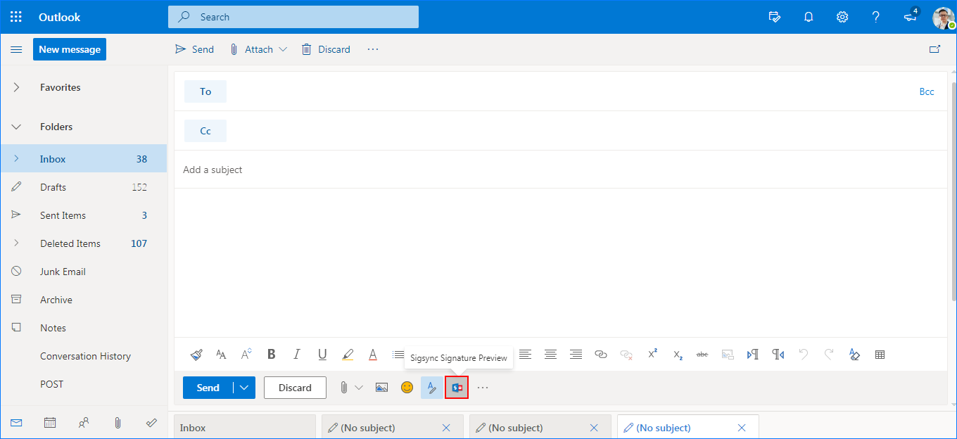Open the People contacts icon

(x=84, y=423)
